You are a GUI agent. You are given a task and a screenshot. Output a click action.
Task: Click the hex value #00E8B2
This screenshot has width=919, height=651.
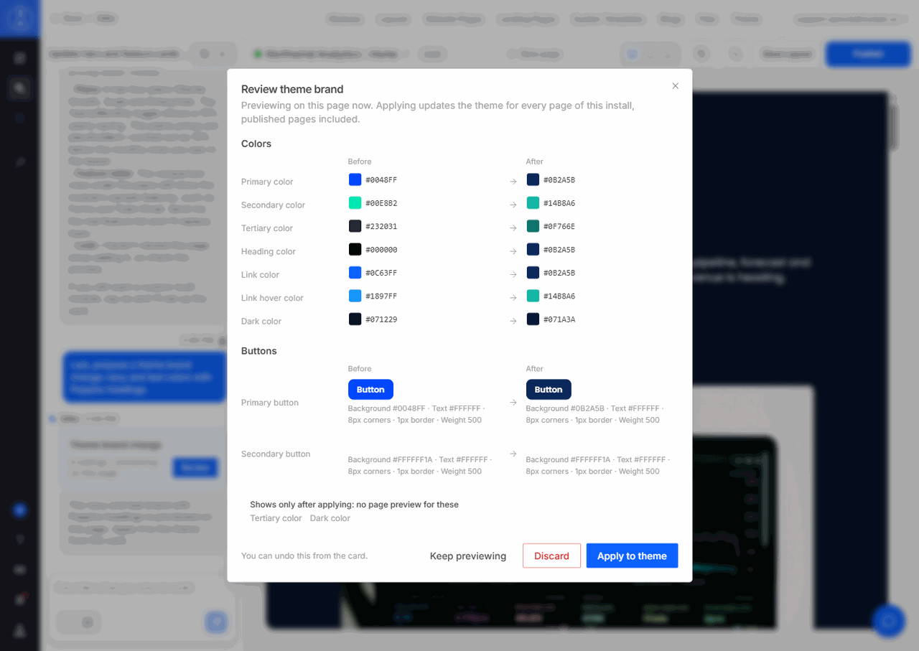(381, 203)
